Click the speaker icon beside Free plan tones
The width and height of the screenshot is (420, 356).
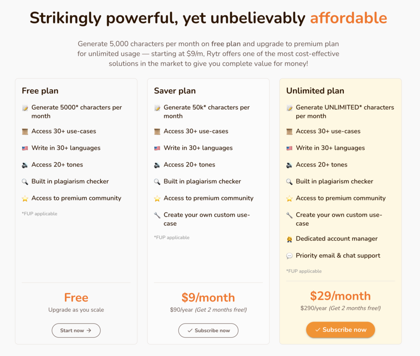coord(25,165)
